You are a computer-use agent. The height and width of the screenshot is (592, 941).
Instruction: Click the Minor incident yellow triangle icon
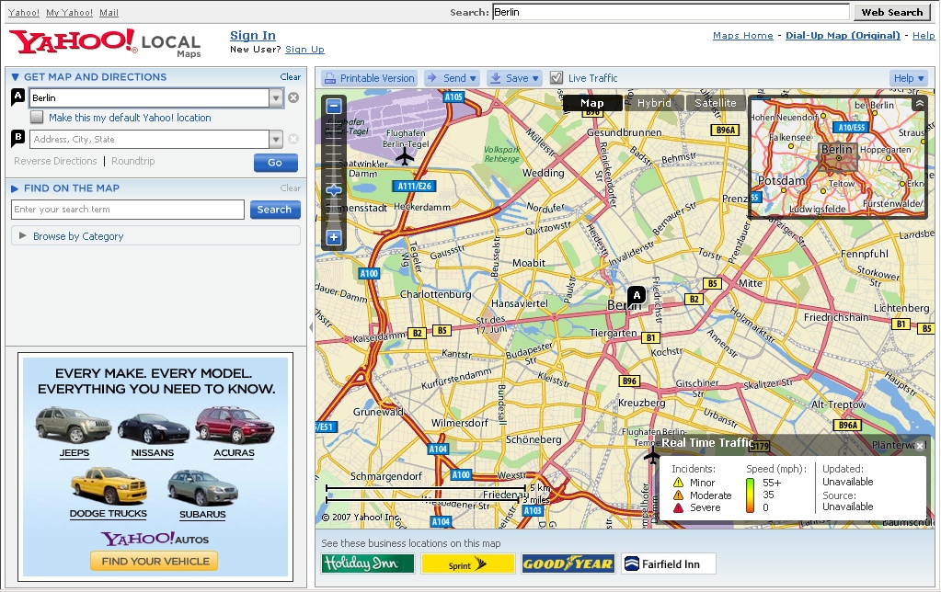click(678, 483)
